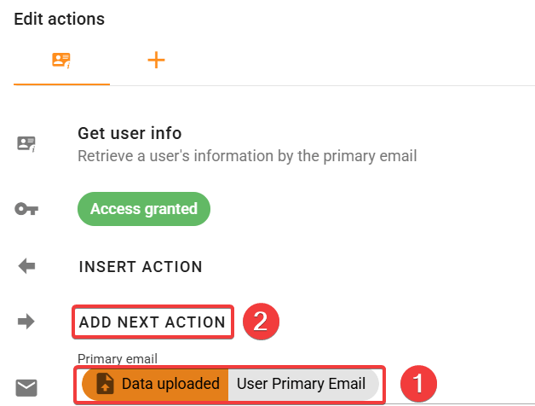
Task: Click the user card icon beside Get user info
Action: tap(27, 144)
